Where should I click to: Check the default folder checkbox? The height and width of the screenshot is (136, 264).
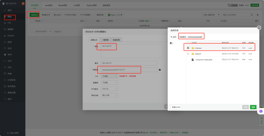click(188, 54)
